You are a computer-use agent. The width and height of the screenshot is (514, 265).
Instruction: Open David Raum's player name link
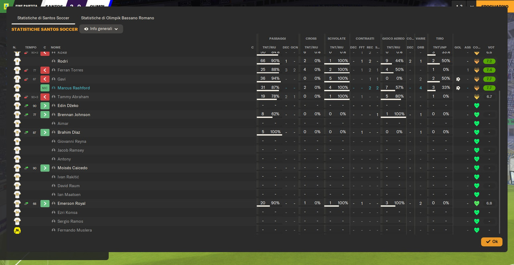pos(69,186)
